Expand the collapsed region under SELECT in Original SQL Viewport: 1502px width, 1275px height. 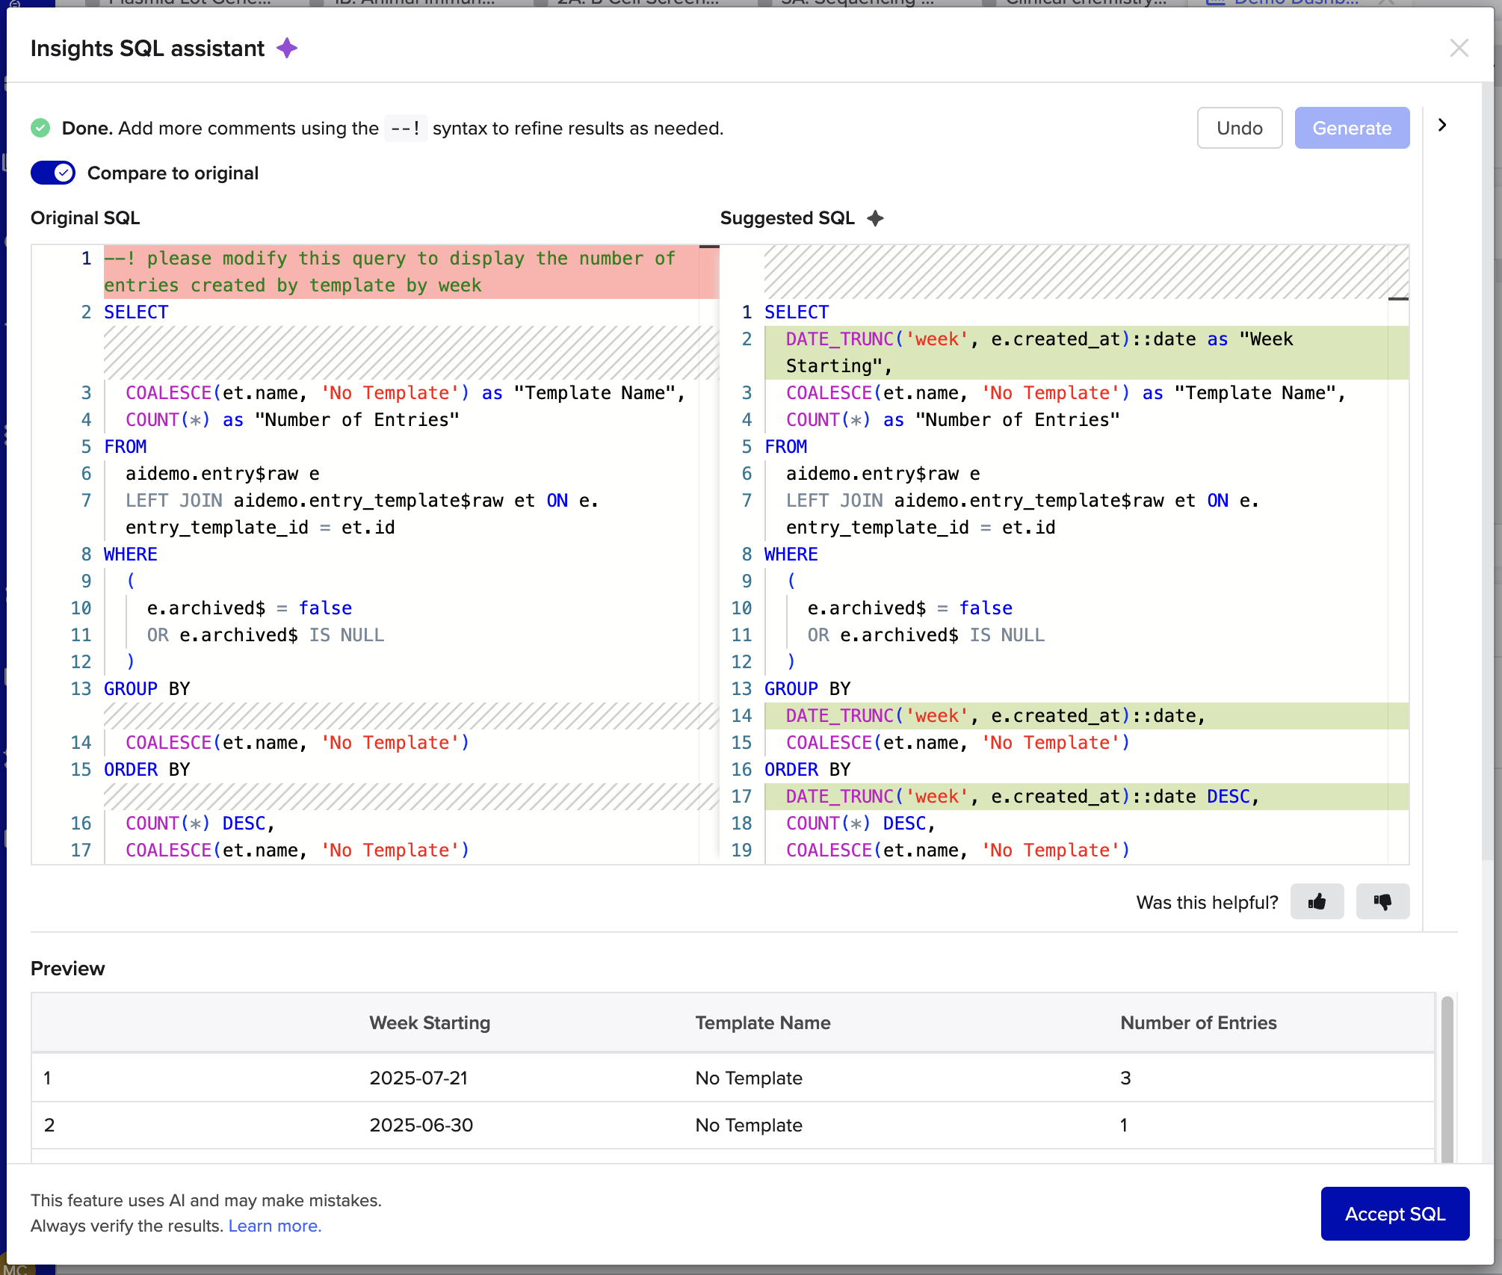pos(411,351)
